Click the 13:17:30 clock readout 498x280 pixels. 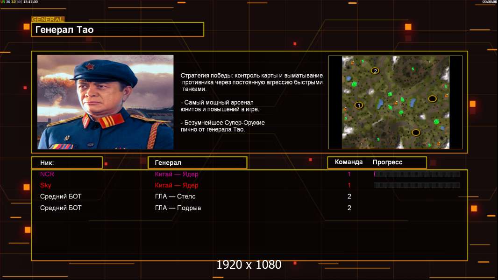[x=30, y=2]
